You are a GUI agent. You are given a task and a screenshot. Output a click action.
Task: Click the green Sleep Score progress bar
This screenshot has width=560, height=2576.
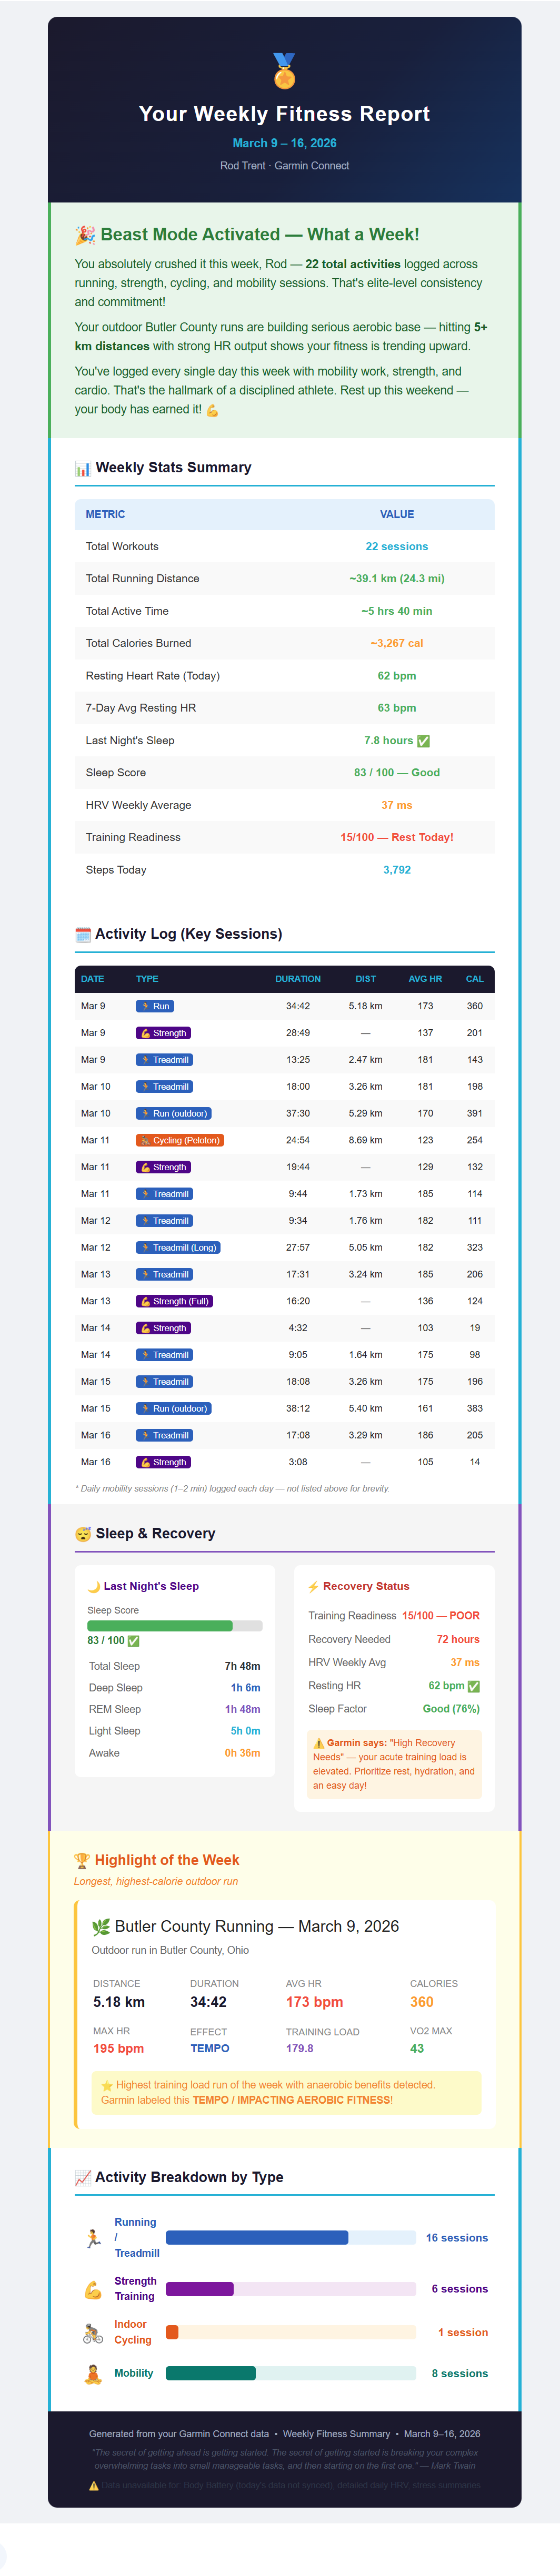[160, 1626]
